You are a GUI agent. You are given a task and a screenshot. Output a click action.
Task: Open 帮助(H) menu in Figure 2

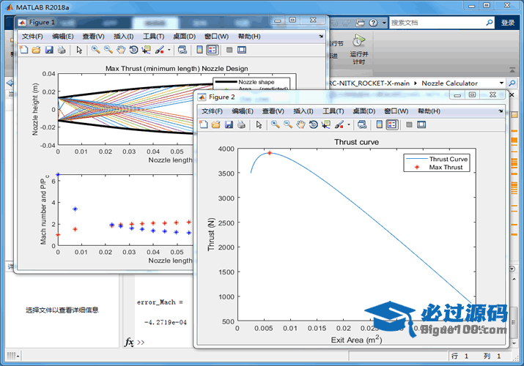tap(429, 111)
